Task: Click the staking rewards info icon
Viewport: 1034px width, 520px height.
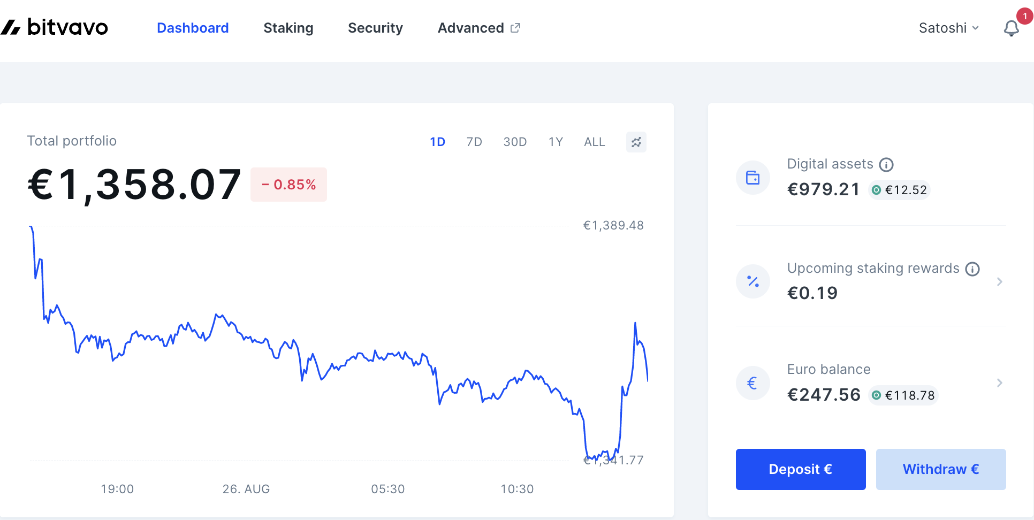Action: (972, 269)
